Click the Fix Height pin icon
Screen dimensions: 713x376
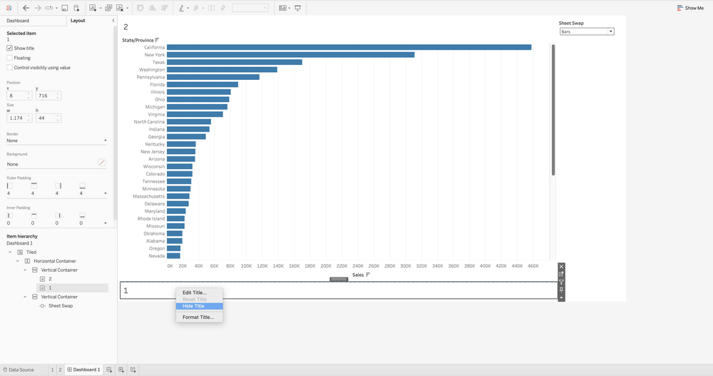561,290
